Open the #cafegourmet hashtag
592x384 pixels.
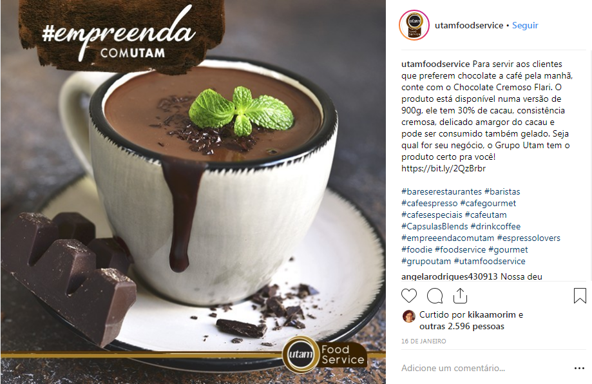488,203
